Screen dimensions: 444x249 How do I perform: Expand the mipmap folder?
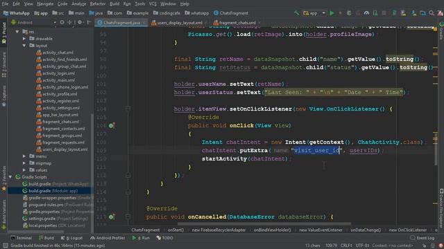(24, 163)
